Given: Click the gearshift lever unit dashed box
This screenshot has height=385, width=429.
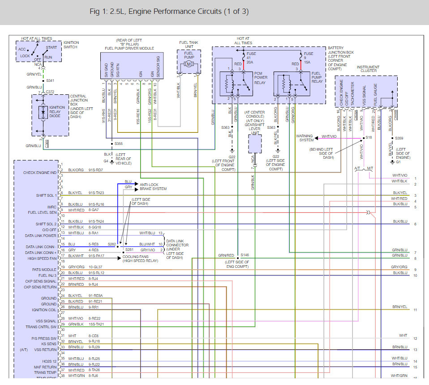Looking at the screenshot, I should [255, 144].
